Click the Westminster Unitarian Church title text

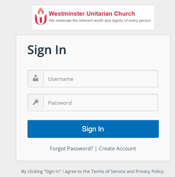(92, 14)
